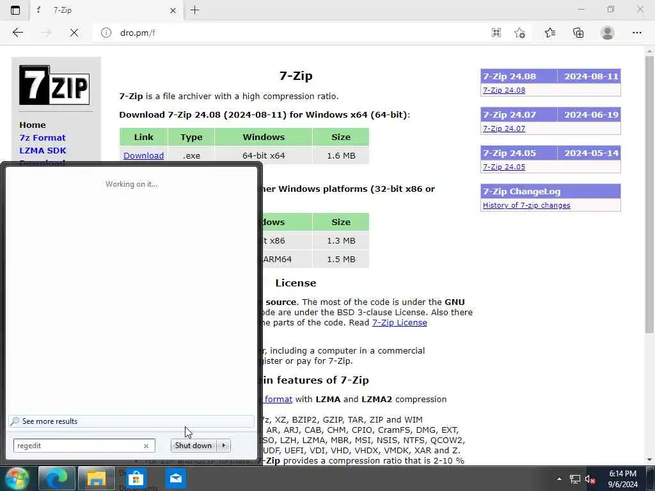
Task: Open the apps grid icon in the address bar
Action: click(x=496, y=33)
